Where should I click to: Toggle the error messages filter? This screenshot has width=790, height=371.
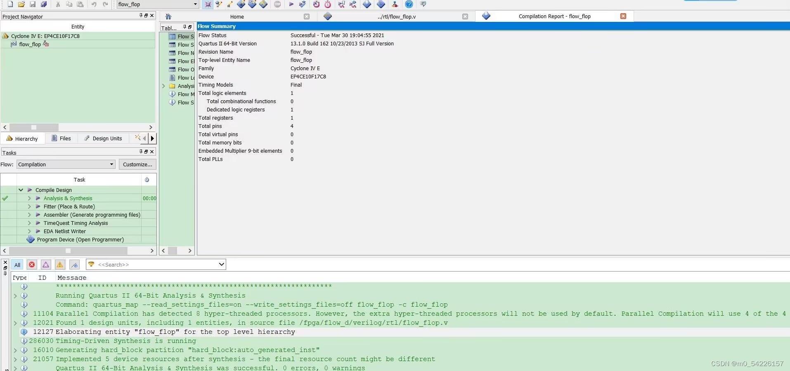[32, 265]
